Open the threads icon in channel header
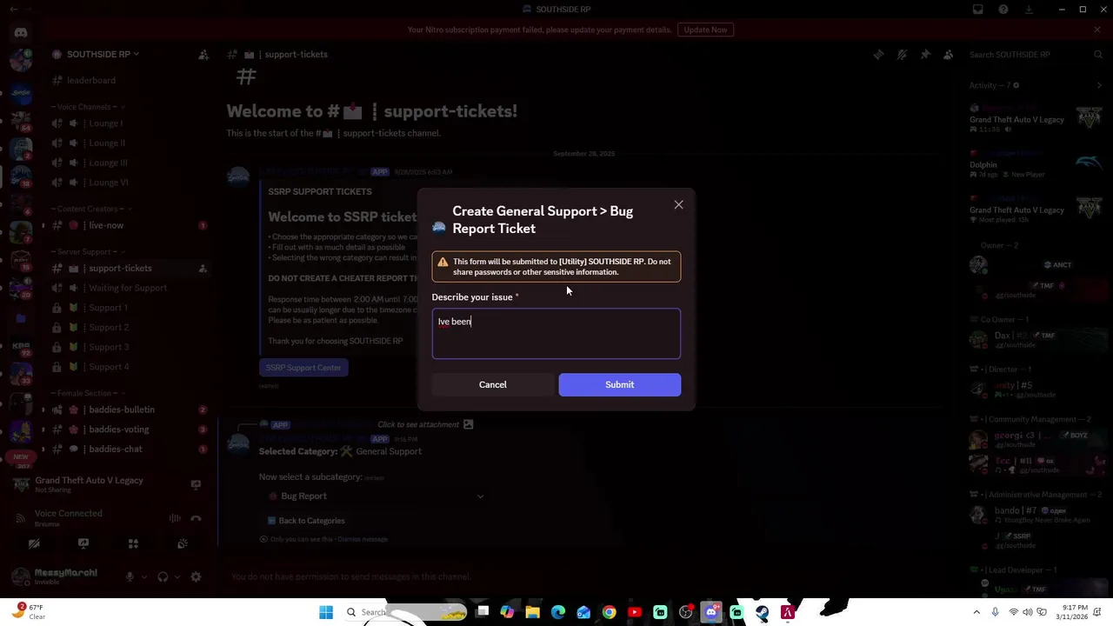The height and width of the screenshot is (626, 1113). tap(878, 55)
